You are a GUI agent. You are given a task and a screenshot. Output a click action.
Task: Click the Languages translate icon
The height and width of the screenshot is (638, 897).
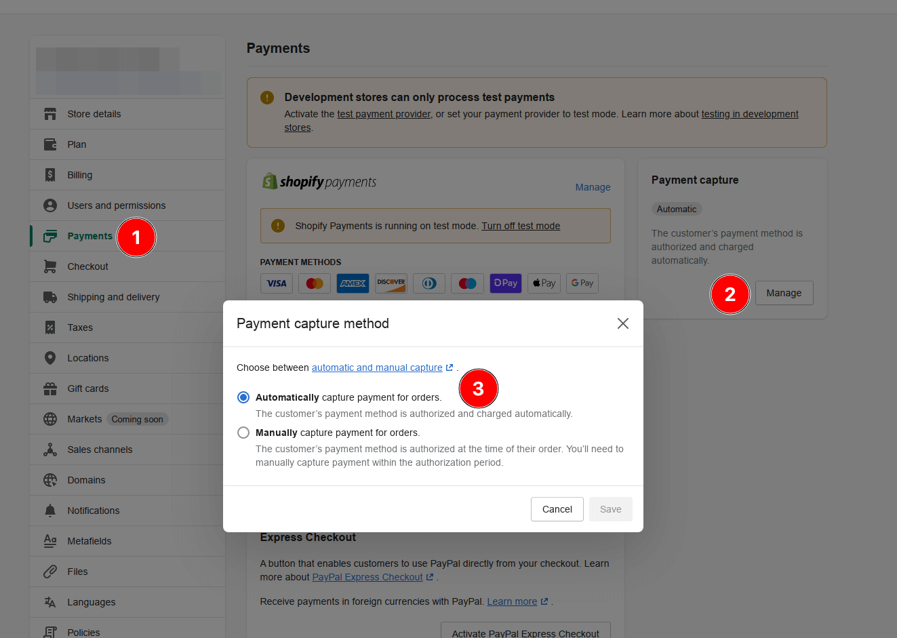click(50, 602)
